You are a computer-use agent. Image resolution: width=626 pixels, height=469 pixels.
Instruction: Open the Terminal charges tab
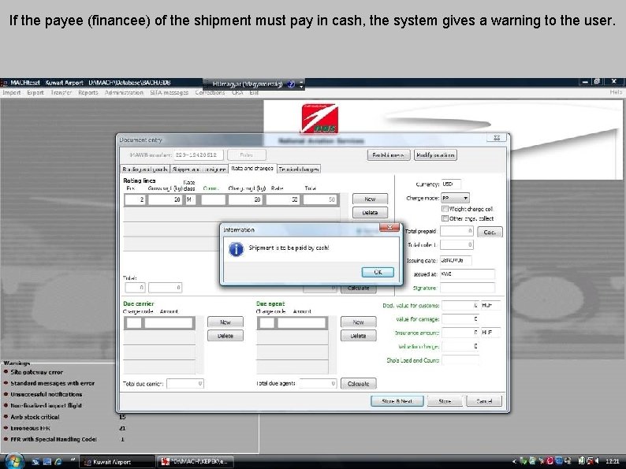[299, 169]
